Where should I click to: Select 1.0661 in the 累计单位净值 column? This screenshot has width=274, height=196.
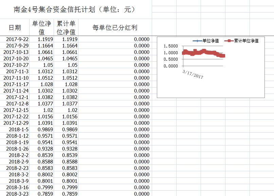pos(70,52)
